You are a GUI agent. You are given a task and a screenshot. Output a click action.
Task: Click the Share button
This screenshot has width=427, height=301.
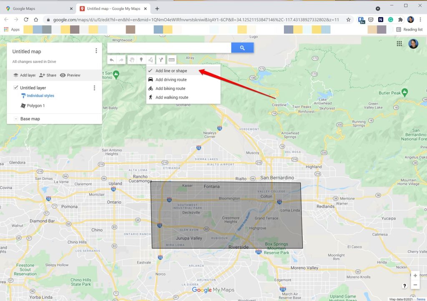(x=49, y=75)
